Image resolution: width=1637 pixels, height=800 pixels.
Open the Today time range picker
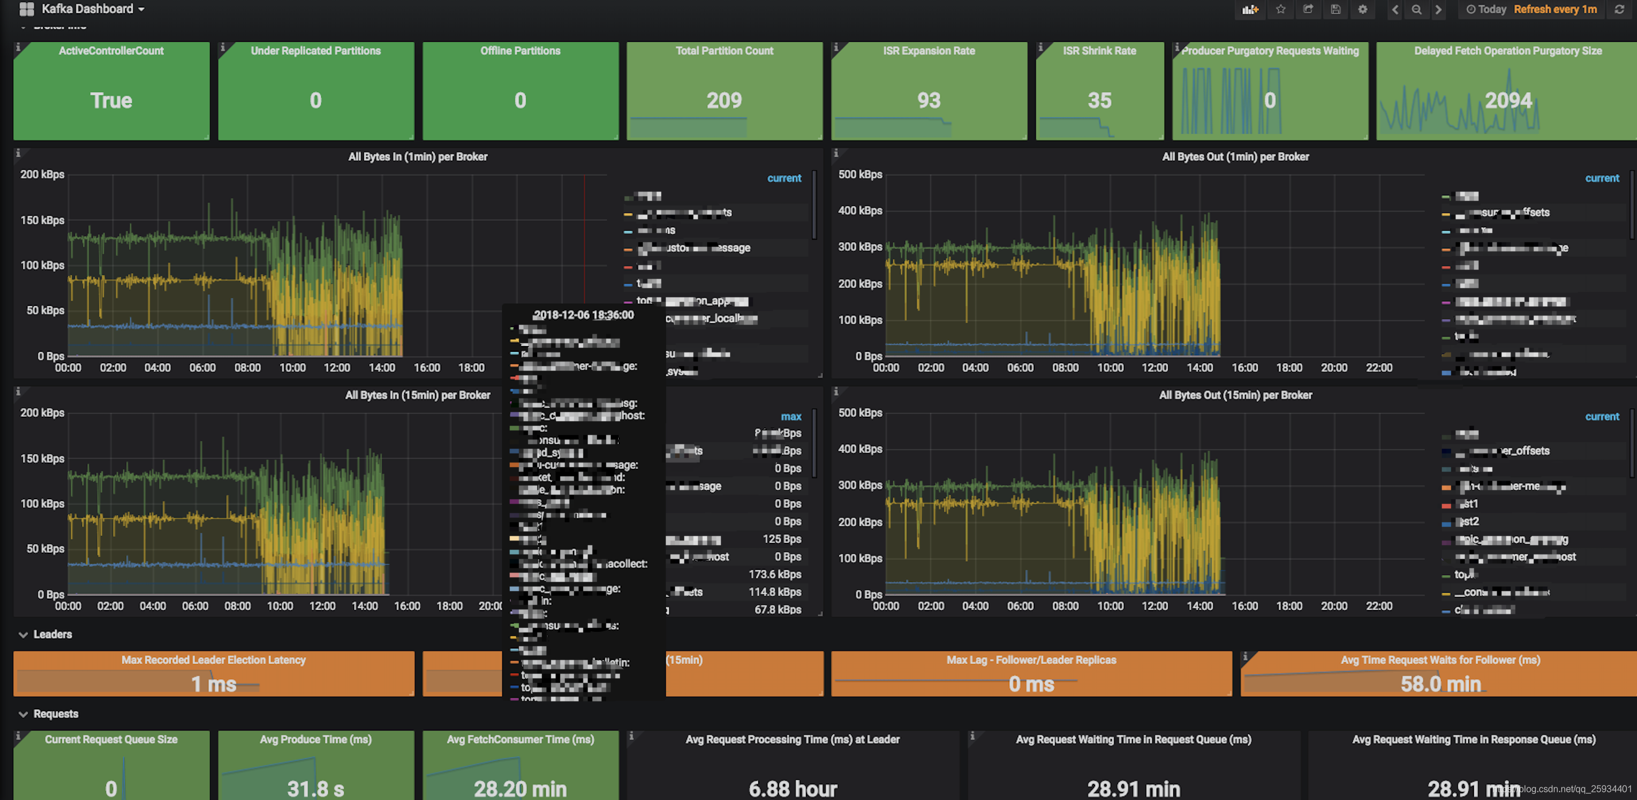(x=1485, y=10)
